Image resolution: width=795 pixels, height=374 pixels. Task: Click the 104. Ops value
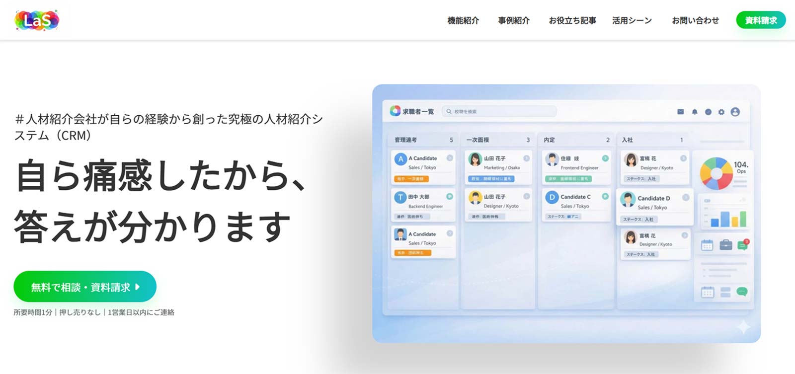click(741, 167)
